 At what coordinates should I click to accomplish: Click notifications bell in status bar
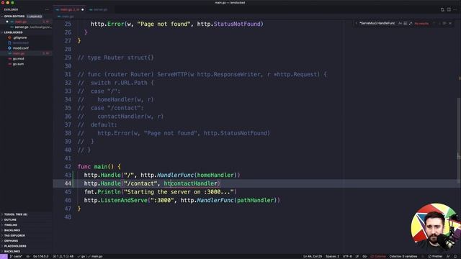[x=455, y=256]
